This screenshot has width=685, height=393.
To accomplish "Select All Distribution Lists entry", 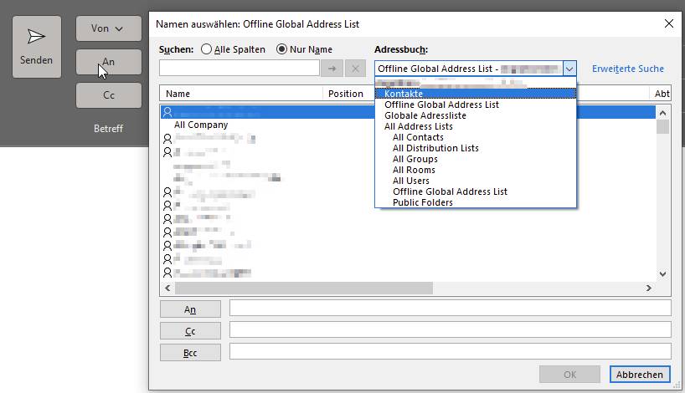I will 435,148.
